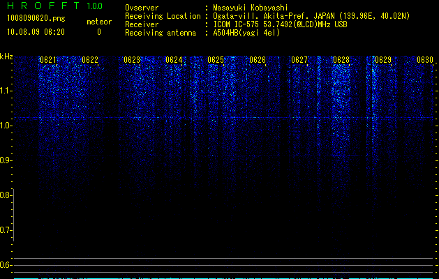Click the 0623 time marker

click(132, 60)
